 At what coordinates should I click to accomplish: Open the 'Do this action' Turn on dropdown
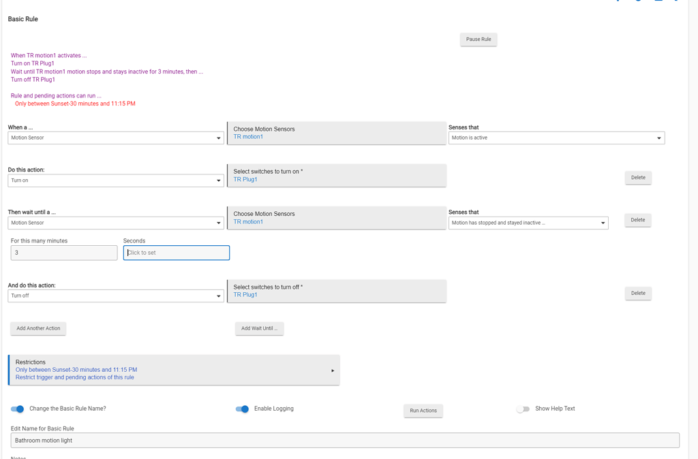[115, 180]
